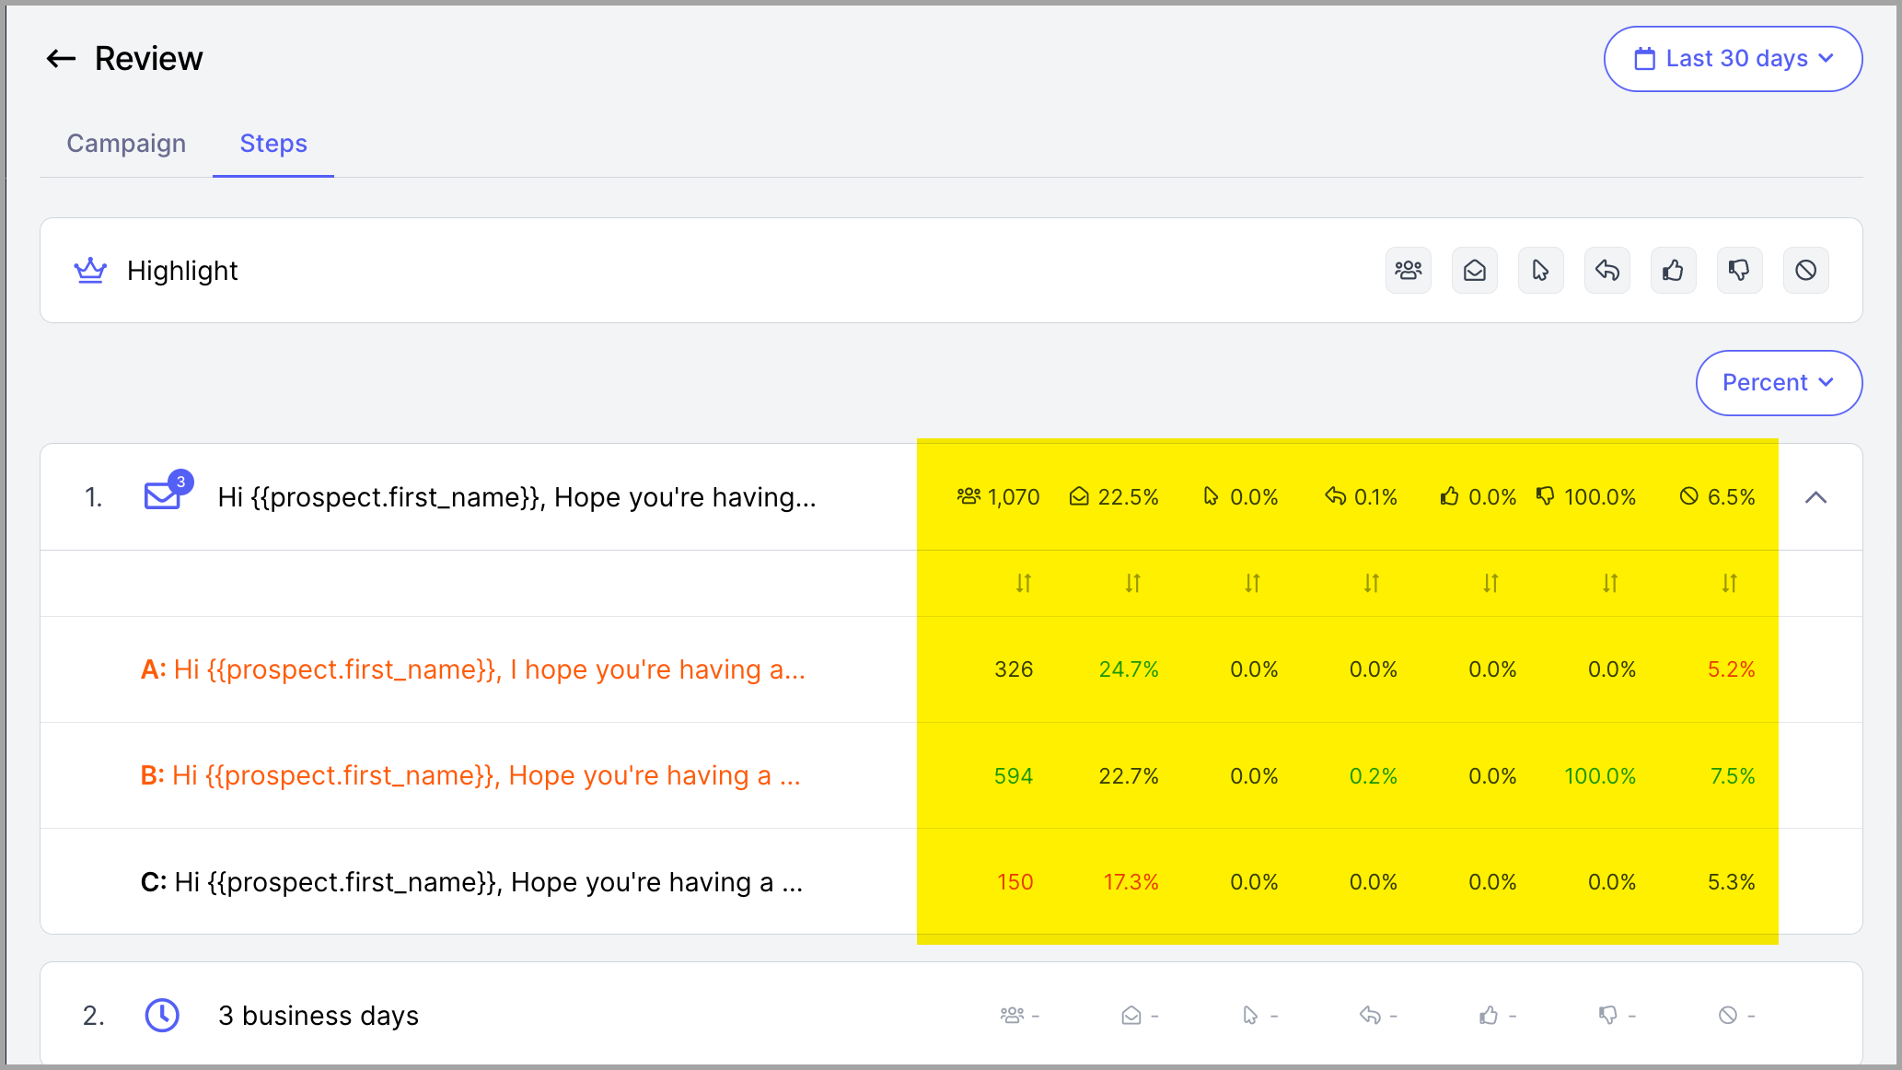Click the step 2 clicks cursor icon
The image size is (1902, 1070).
coord(1250,1016)
